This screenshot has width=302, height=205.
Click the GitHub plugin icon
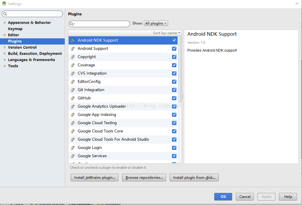tap(73, 98)
